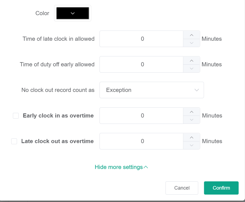Increase early clock in overtime minutes
Viewport: 245px width, 202px height.
coord(192,112)
